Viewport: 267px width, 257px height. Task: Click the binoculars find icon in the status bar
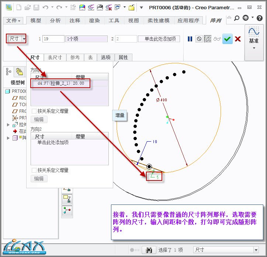pyautogui.click(x=149, y=250)
